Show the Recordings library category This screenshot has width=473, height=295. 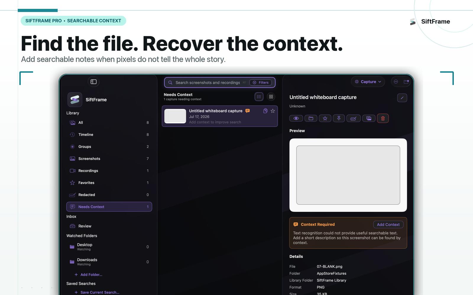click(x=109, y=171)
